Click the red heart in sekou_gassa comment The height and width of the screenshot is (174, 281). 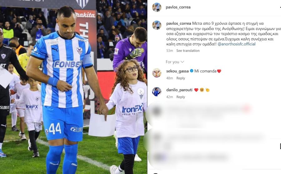pos(219,71)
